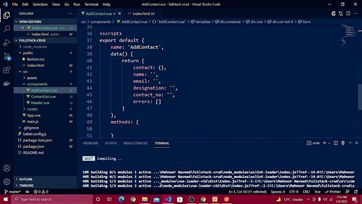The height and width of the screenshot is (204, 362).
Task: Open File Explorer from the taskbar
Action: (x=145, y=199)
